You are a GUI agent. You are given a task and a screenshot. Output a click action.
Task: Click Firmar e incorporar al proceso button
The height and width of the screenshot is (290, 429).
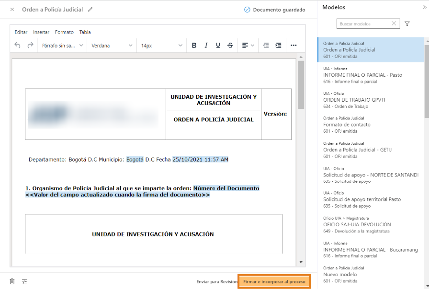click(274, 281)
